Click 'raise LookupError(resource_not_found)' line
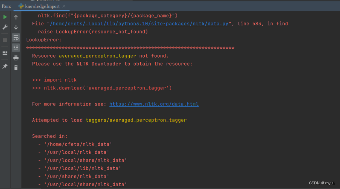This screenshot has height=189, width=340. pos(93,32)
